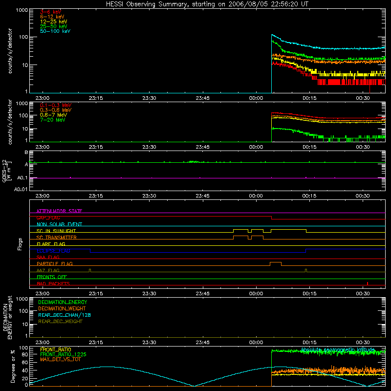The height and width of the screenshot is (391, 391).
Task: Click the 0.8-7 MeV legend entry
Action: click(x=53, y=115)
